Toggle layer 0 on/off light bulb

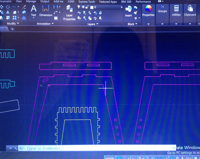(79, 7)
